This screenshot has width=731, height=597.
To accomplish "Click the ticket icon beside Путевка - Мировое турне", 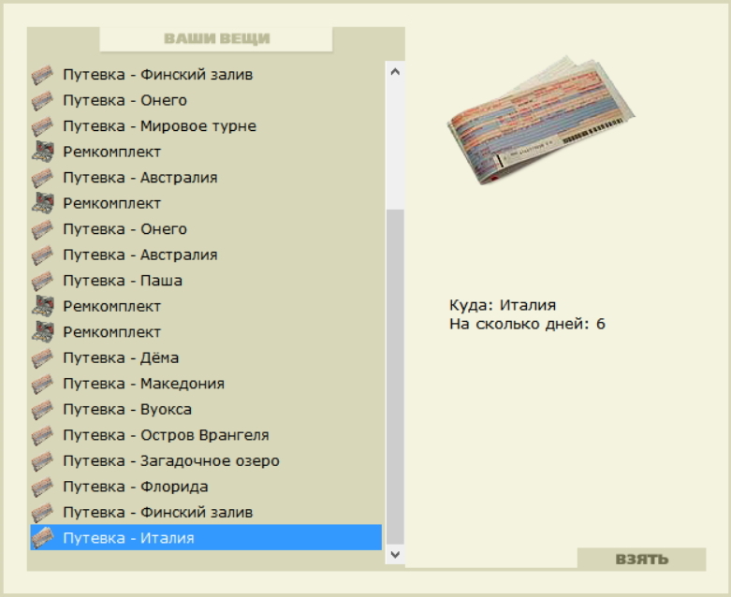I will (x=42, y=126).
